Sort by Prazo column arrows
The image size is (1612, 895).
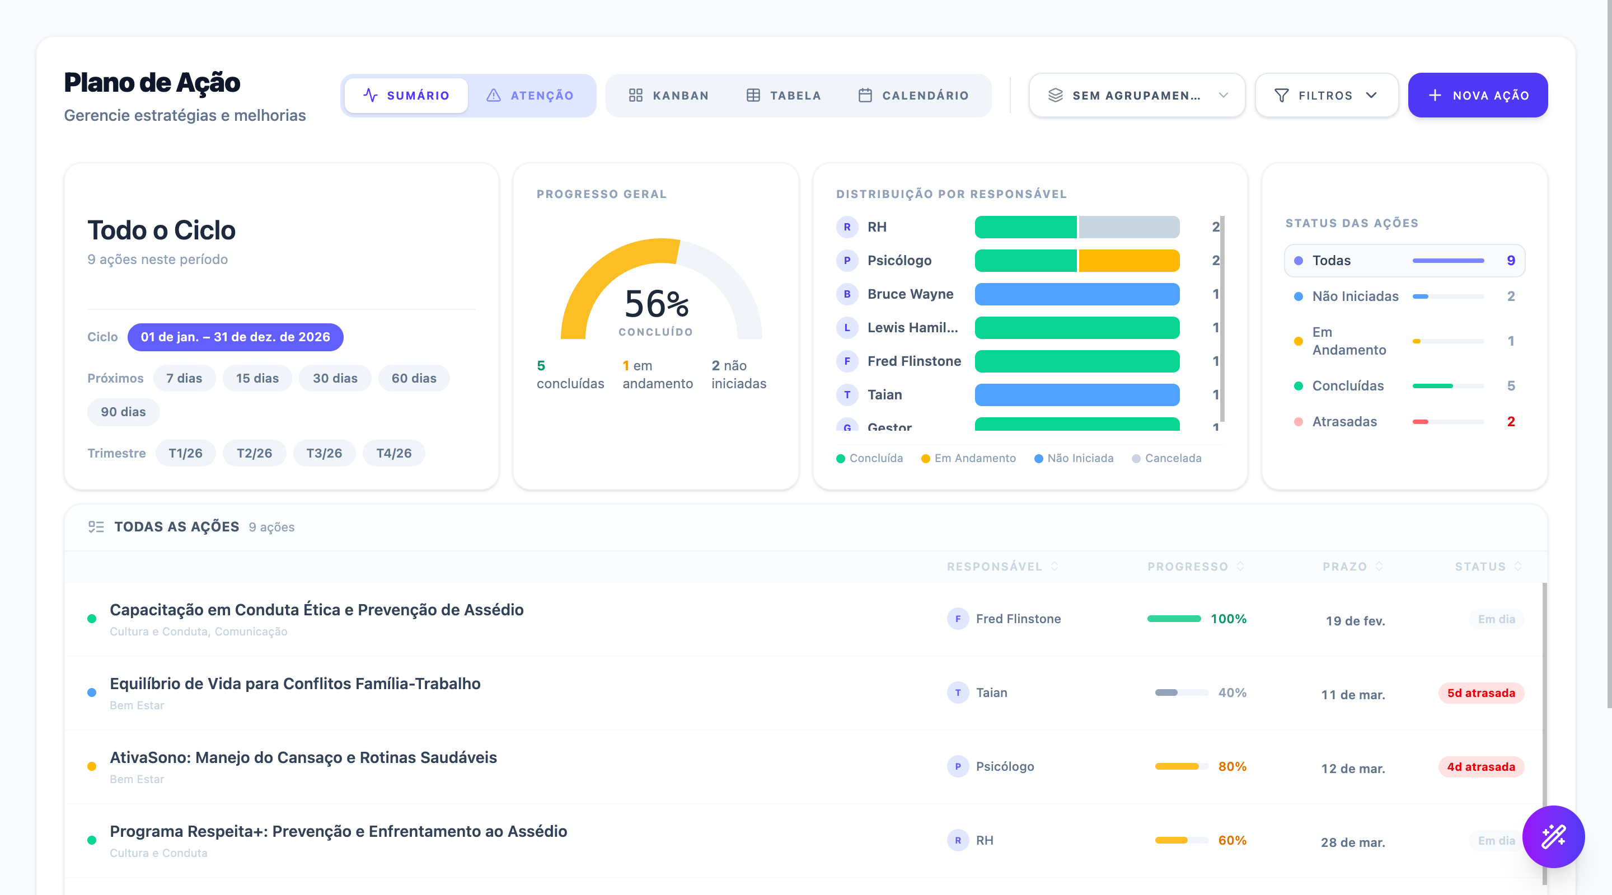pyautogui.click(x=1379, y=566)
